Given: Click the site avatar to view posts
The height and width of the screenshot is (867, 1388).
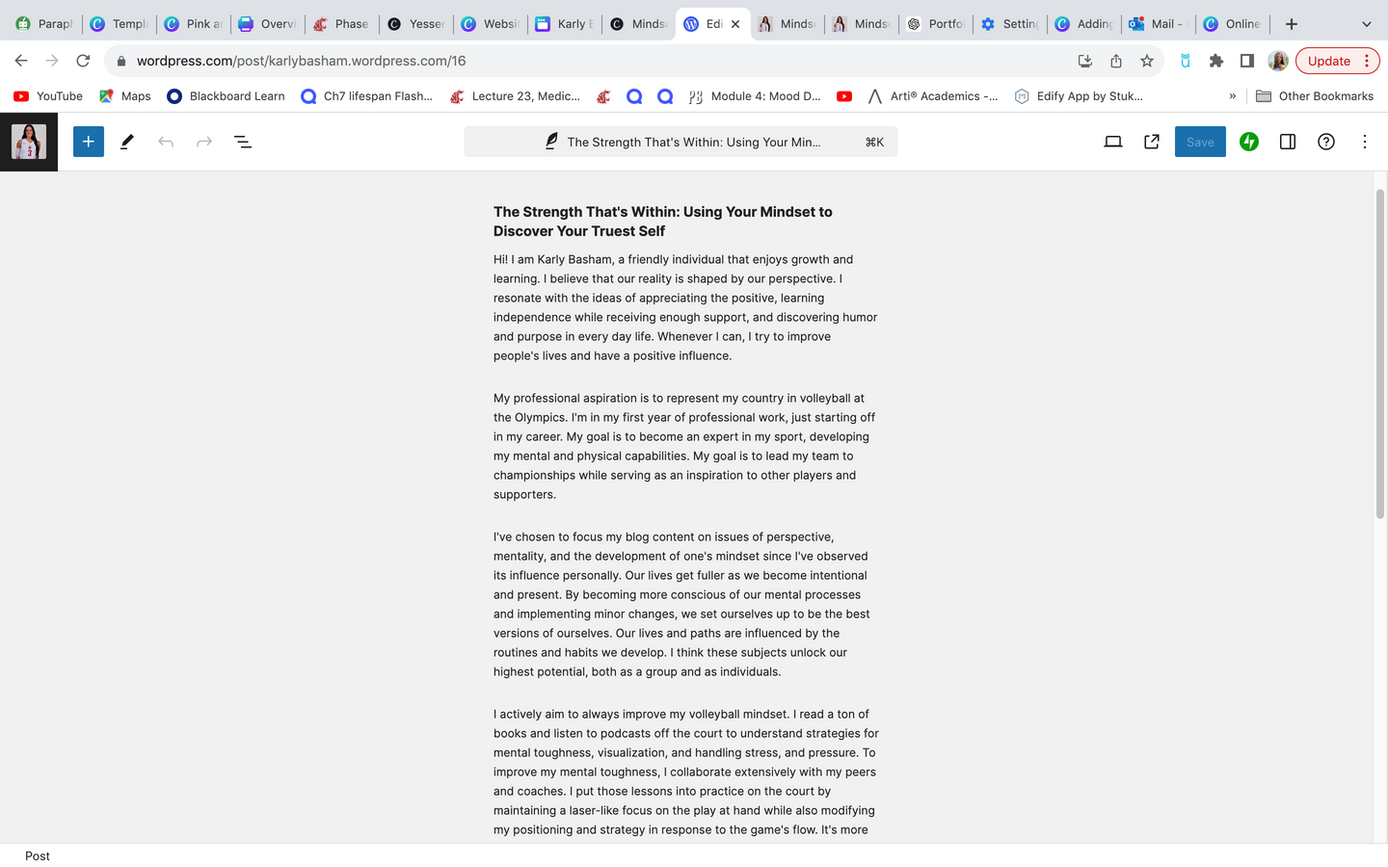Looking at the screenshot, I should tap(29, 142).
